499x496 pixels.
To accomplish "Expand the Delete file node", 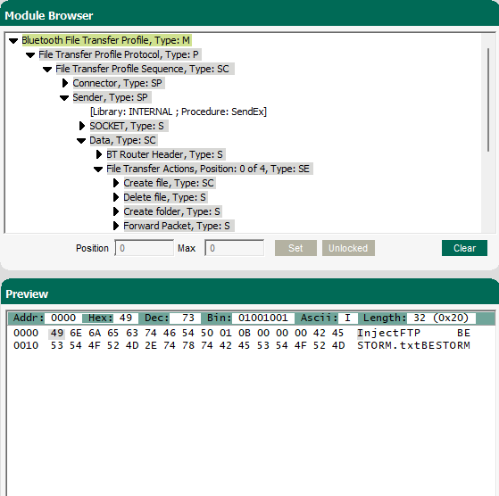I will pos(116,197).
